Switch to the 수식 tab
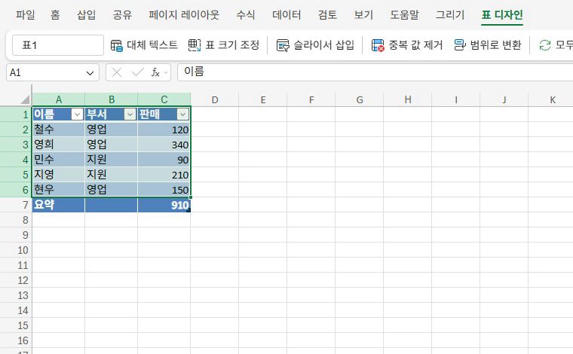Screen dimensions: 573x354 [x=246, y=15]
